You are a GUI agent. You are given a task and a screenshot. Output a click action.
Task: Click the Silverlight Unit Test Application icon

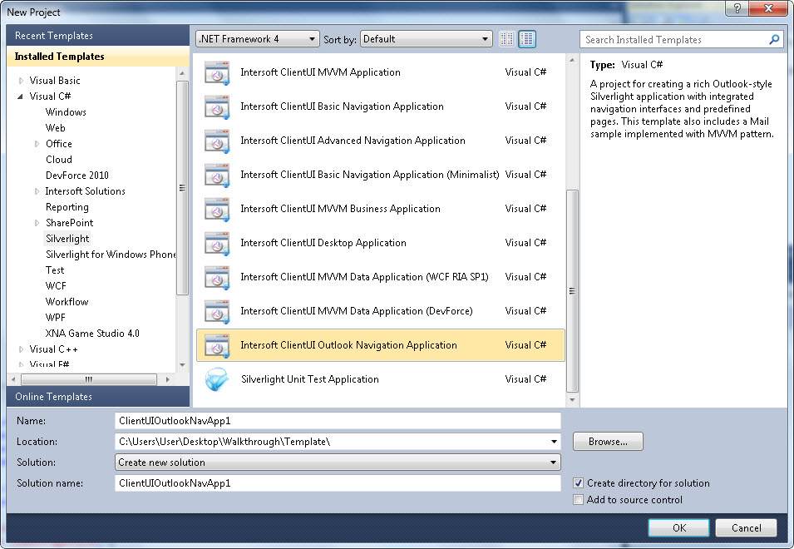click(217, 379)
